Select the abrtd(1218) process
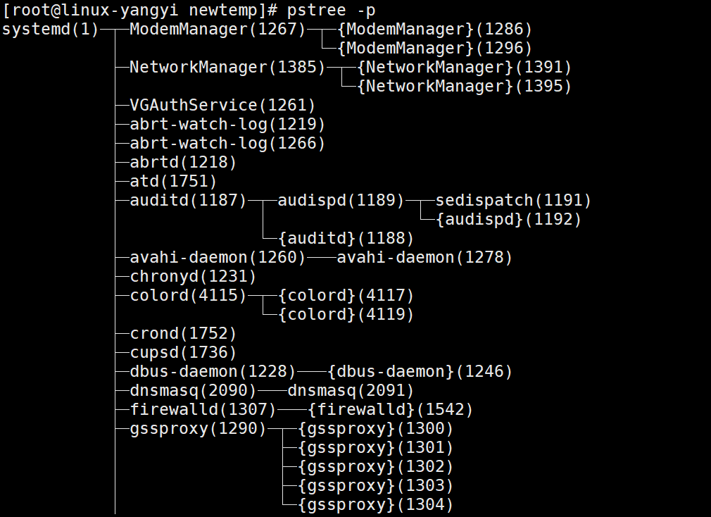 [x=183, y=163]
